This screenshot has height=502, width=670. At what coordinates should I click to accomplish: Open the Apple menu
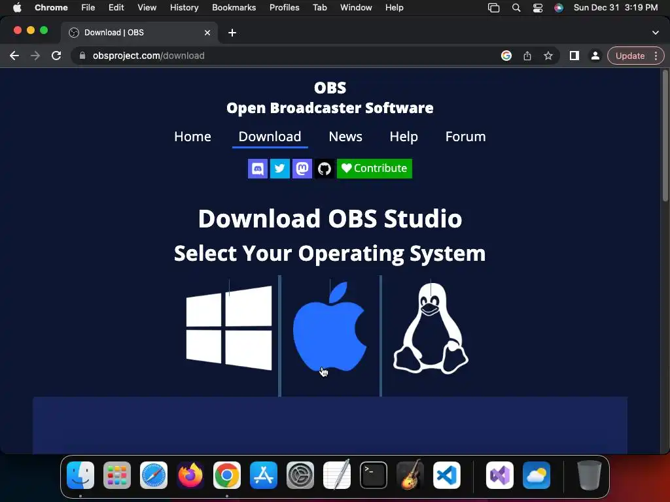[x=17, y=8]
